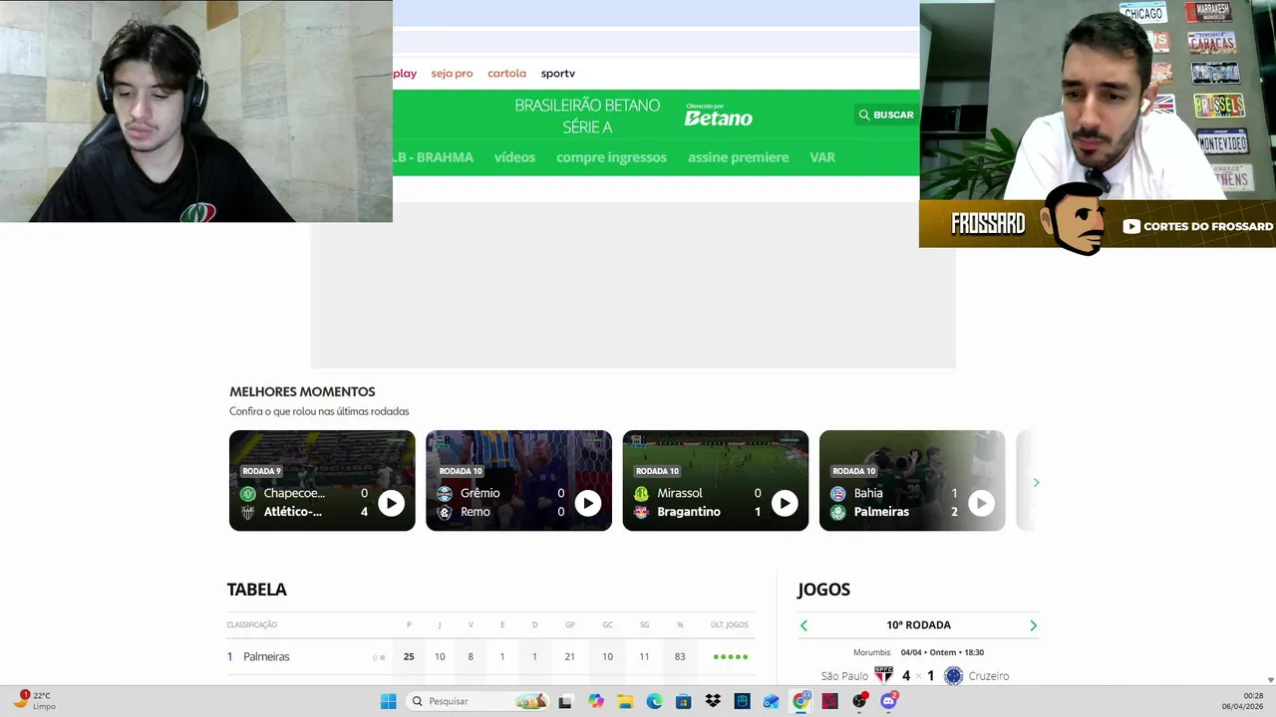Open the Windows Start menu
The height and width of the screenshot is (717, 1276).
(388, 701)
